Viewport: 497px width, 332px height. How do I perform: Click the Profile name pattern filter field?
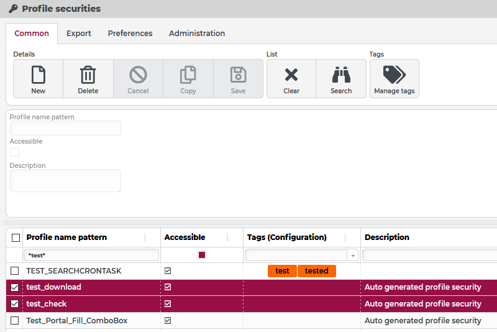click(x=91, y=256)
